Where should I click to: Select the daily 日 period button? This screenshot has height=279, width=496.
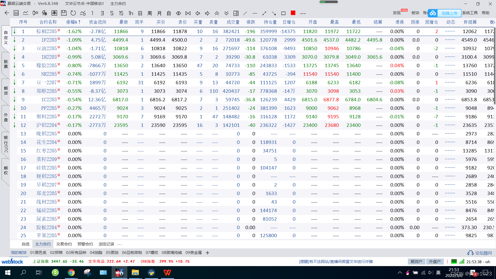tap(140, 13)
